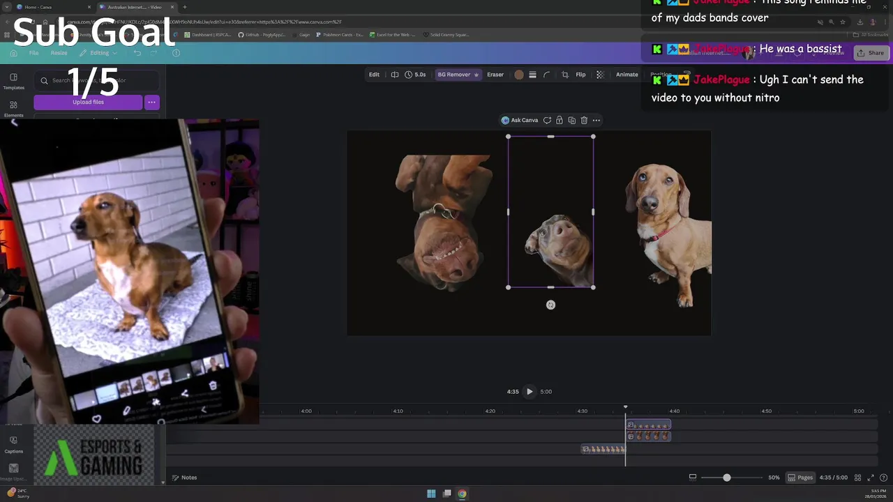Click the Canva home icon

tap(13, 53)
